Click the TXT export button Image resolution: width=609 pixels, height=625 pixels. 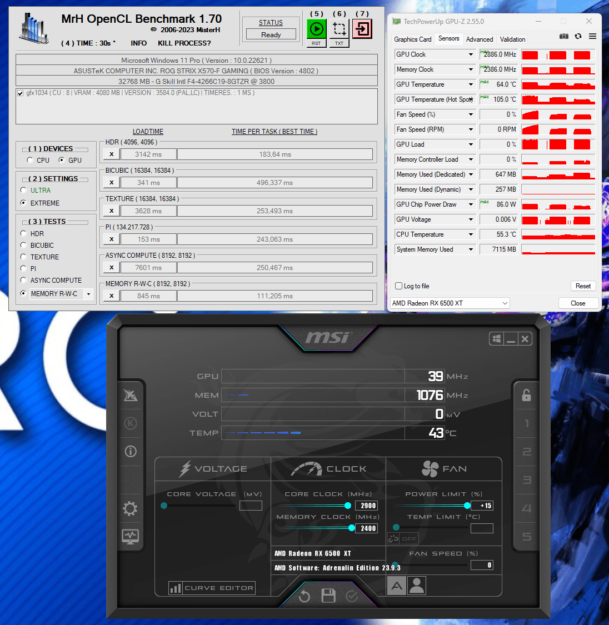pyautogui.click(x=339, y=43)
